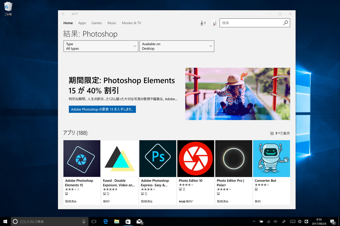The width and height of the screenshot is (340, 226).
Task: Click 無料 price under Converter Bot
Action: click(x=258, y=201)
